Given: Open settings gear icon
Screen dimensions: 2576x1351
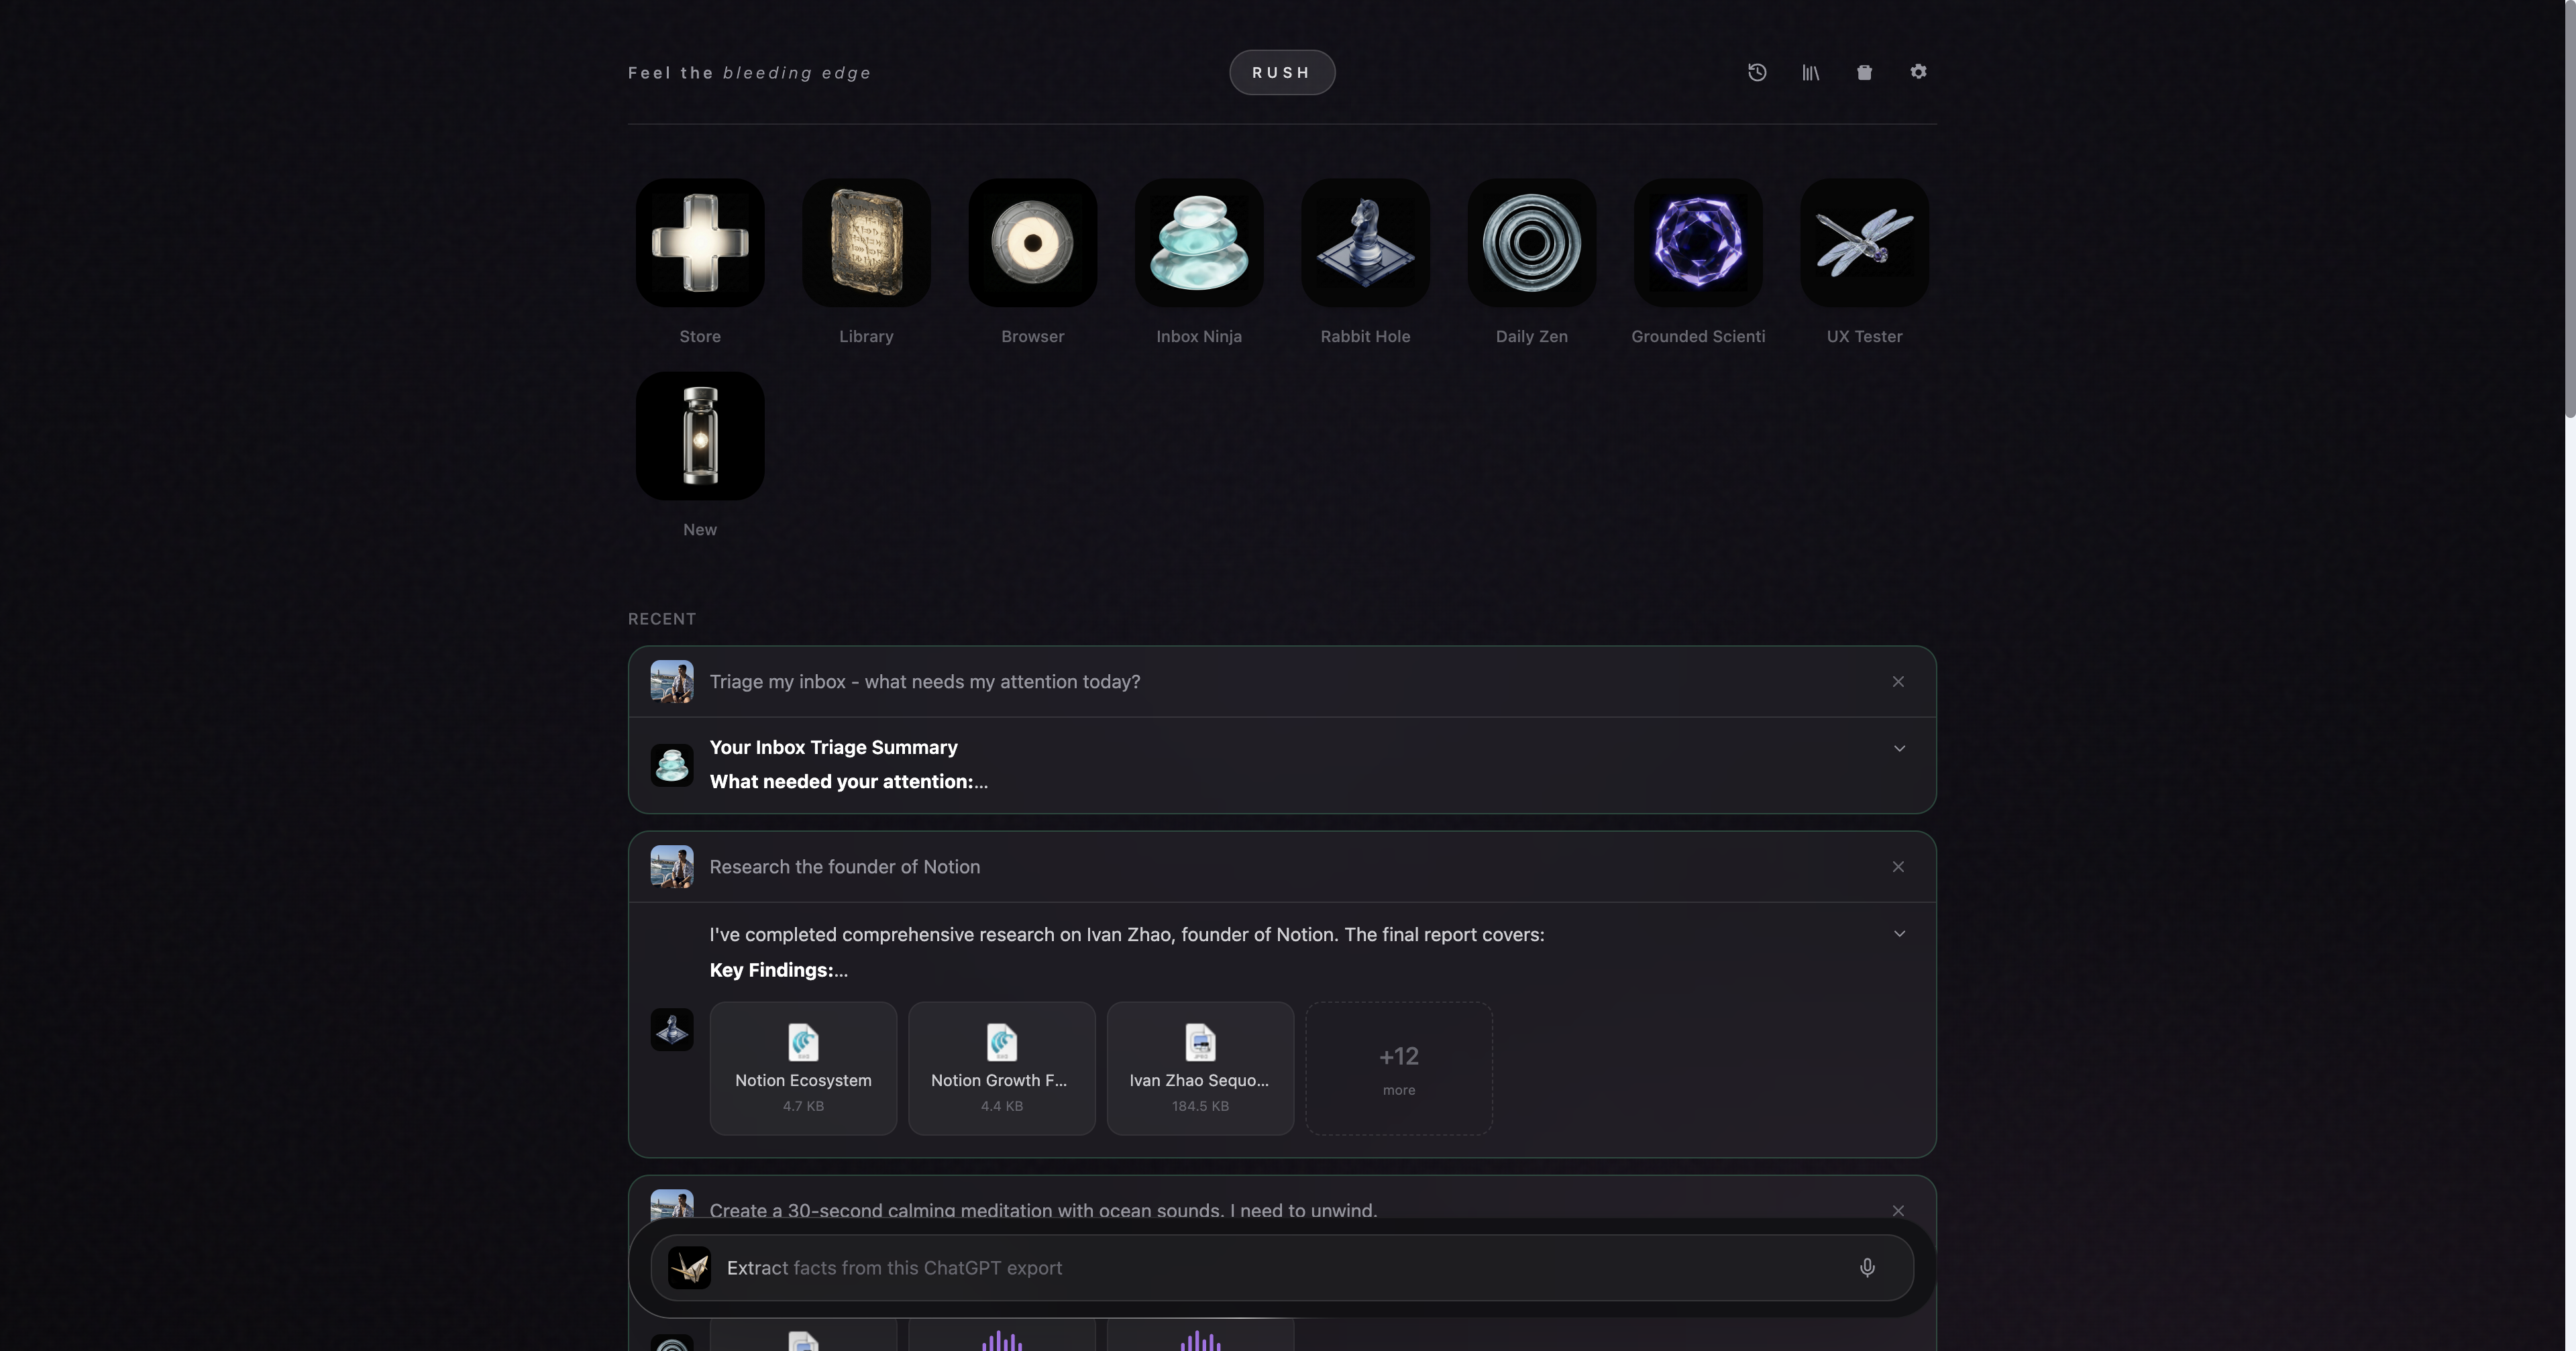Looking at the screenshot, I should [1918, 72].
